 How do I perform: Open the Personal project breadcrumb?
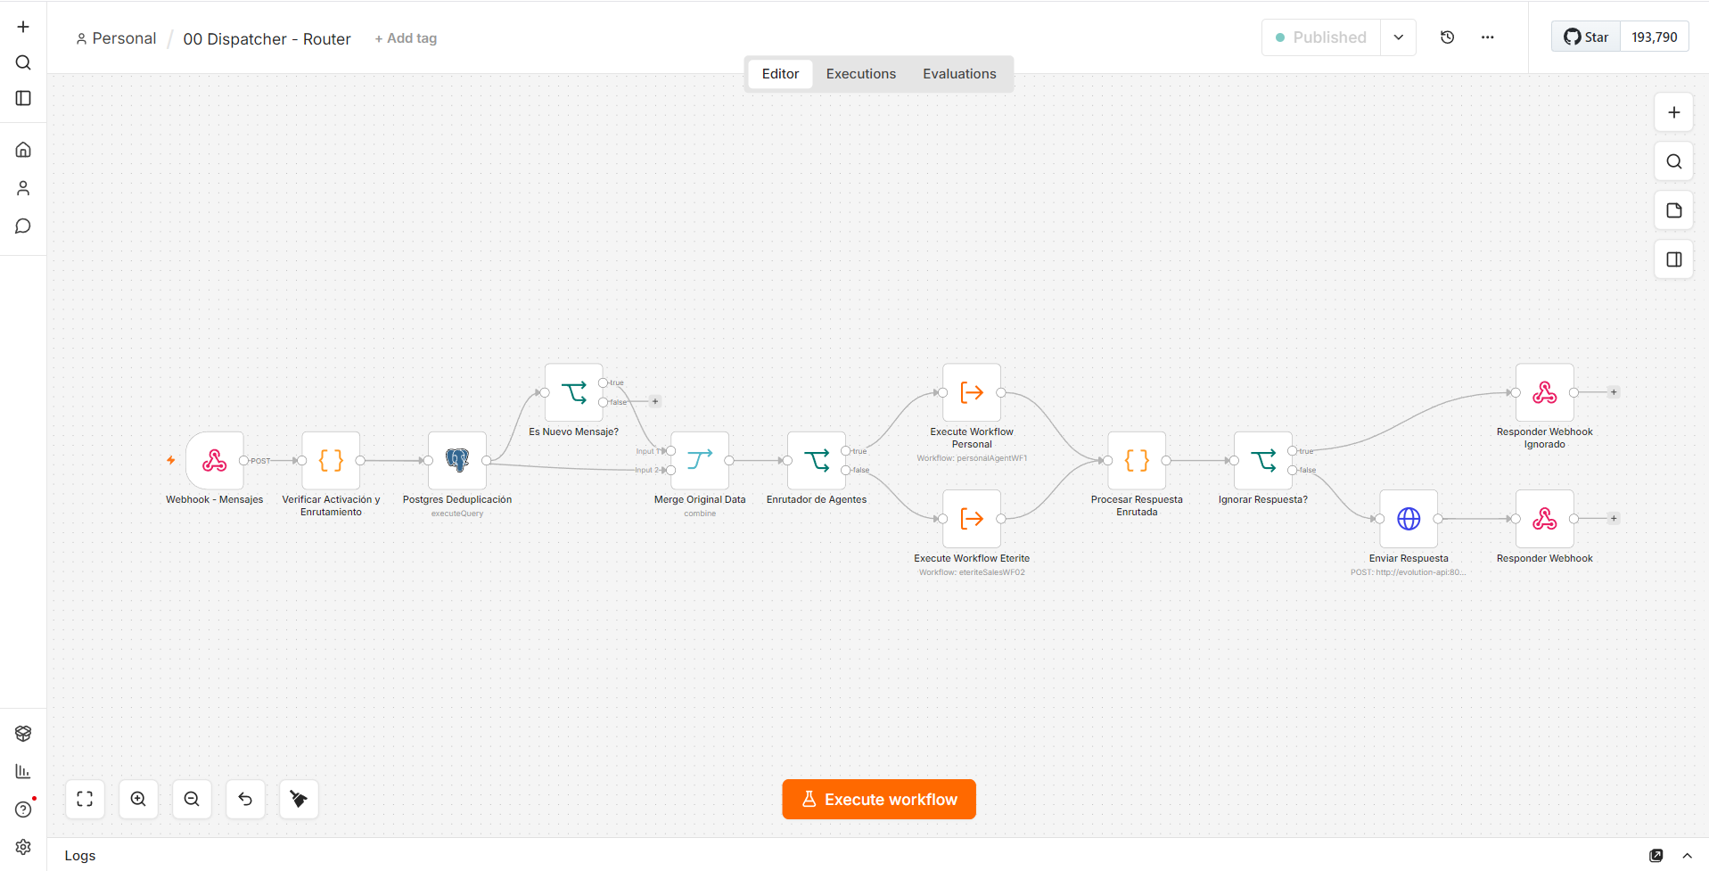116,38
